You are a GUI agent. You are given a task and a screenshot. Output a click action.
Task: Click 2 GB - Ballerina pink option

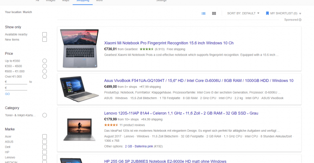139,146
